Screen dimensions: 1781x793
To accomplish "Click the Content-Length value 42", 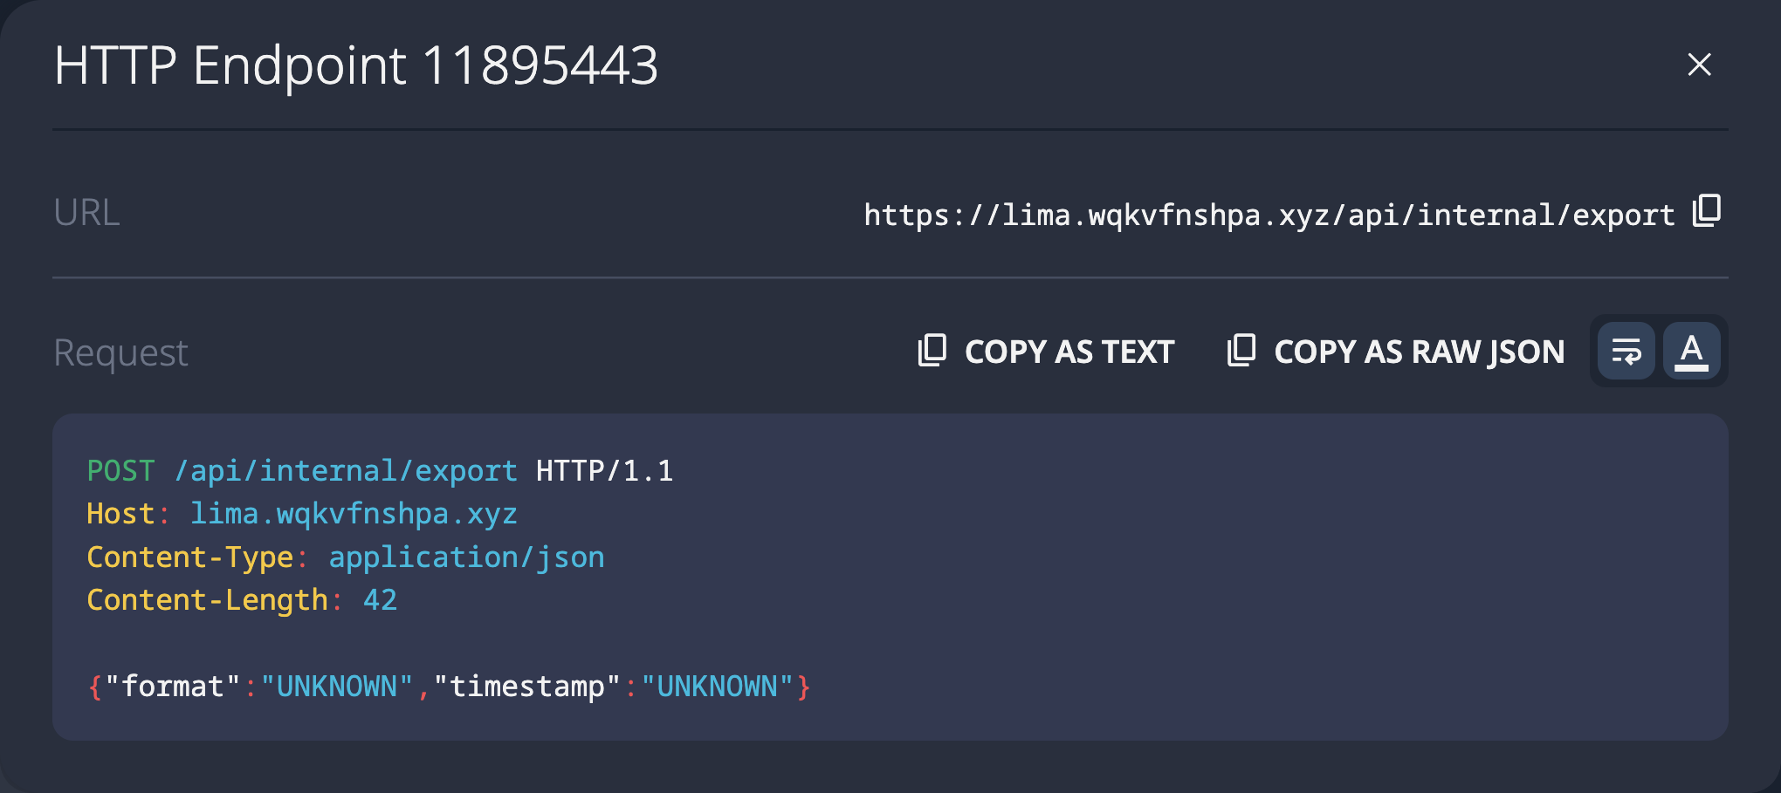I will click(x=380, y=600).
